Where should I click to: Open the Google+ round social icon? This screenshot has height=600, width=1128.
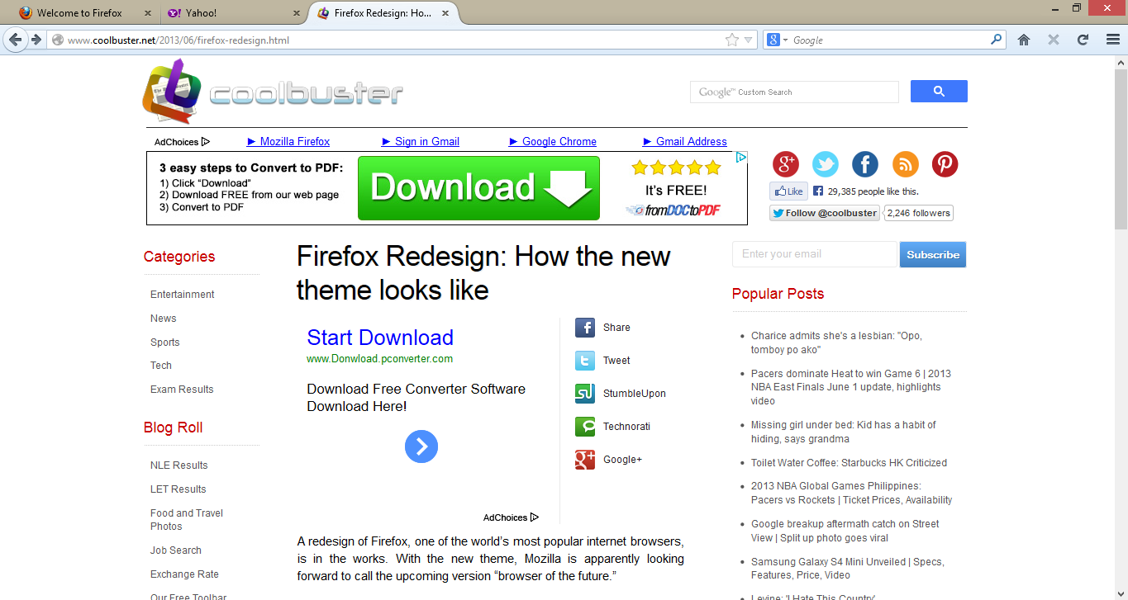coord(785,164)
